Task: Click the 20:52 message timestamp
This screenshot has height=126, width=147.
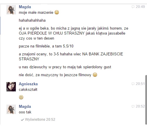Action: (x=140, y=106)
